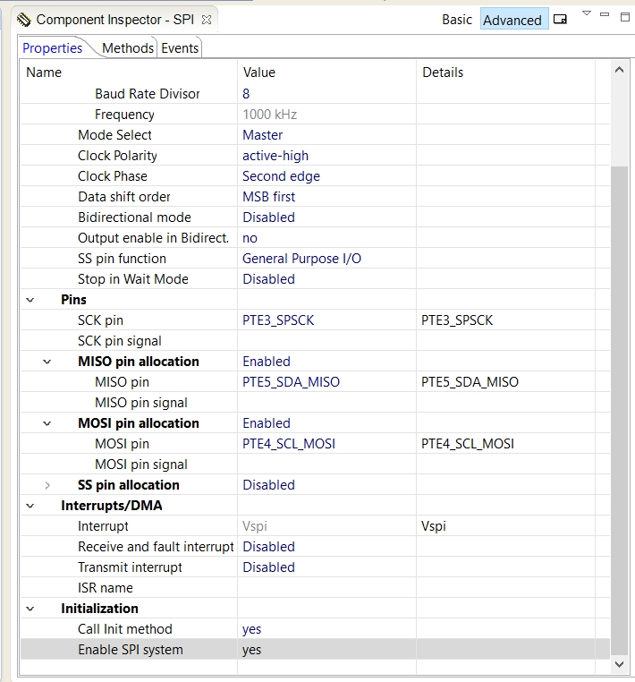Open the new inspector window icon beside Advanced
The image size is (635, 682).
coord(560,19)
